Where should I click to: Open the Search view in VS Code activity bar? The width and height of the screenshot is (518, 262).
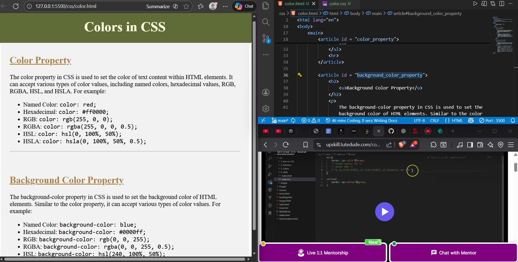[266, 22]
